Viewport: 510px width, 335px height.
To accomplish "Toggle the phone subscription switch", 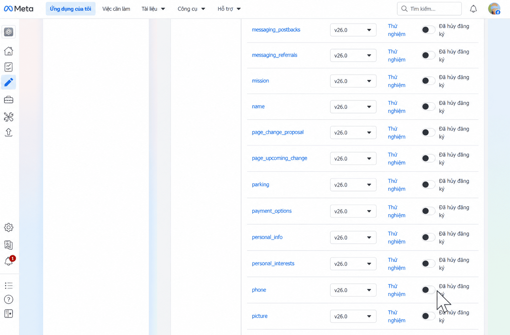I will coord(428,290).
